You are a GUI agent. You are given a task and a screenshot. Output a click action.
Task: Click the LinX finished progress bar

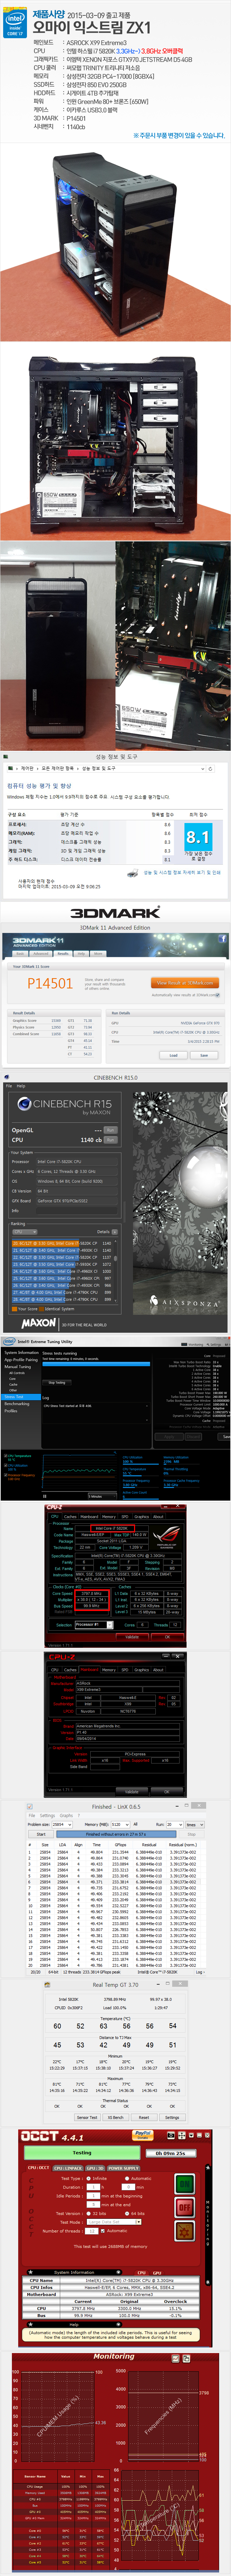pos(116,1834)
